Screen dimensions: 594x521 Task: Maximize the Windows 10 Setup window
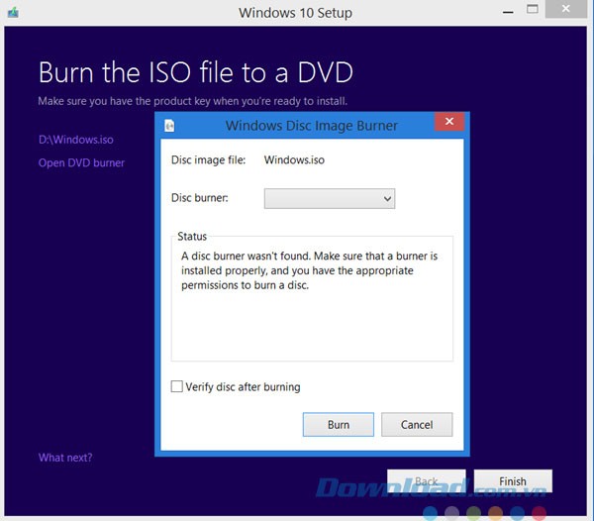[x=533, y=9]
